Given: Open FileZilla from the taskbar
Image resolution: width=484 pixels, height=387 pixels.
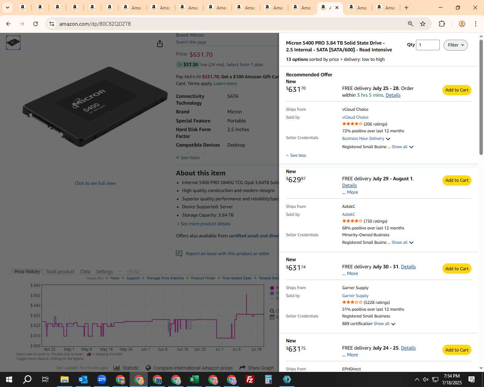Looking at the screenshot, I should click(x=250, y=379).
